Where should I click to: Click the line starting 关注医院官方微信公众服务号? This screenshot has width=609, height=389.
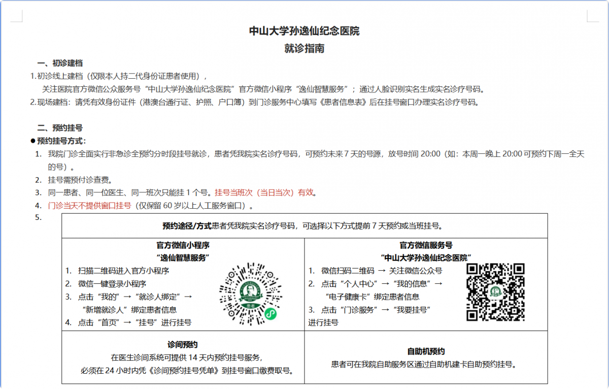click(x=263, y=89)
